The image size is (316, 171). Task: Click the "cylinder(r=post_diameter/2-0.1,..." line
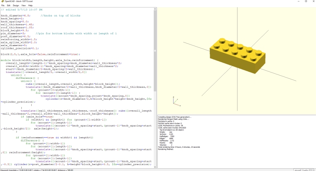(x=83, y=164)
